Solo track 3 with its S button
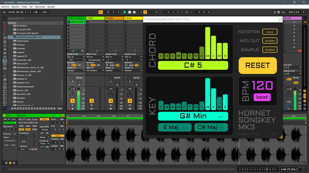 point(110,105)
